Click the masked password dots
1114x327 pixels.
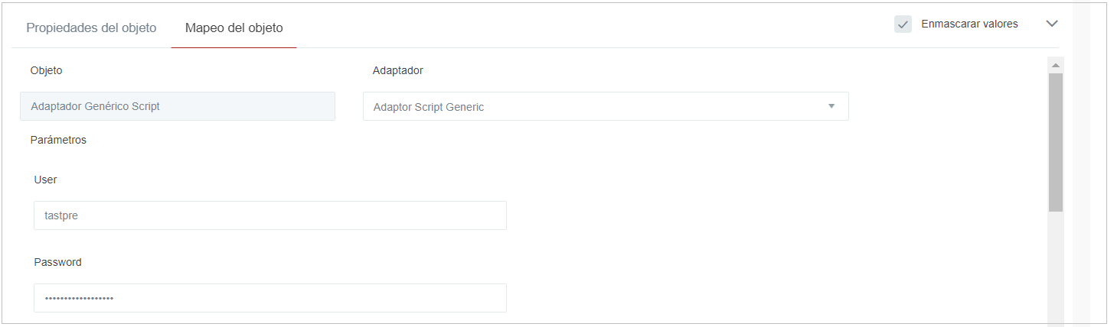coord(79,298)
